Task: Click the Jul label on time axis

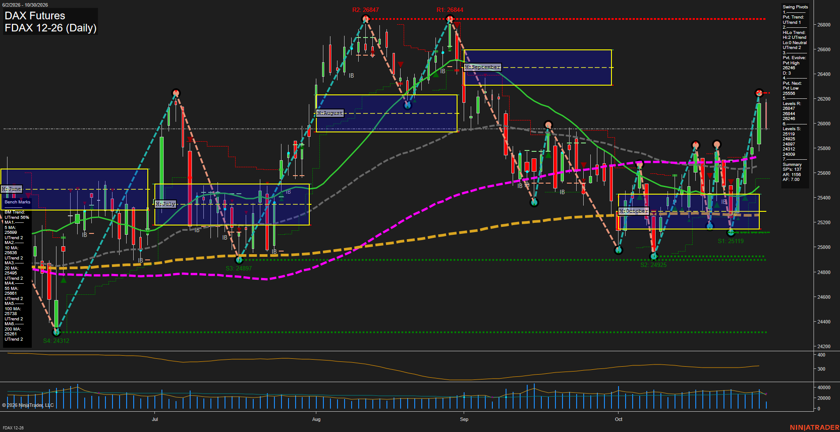Action: 155,419
